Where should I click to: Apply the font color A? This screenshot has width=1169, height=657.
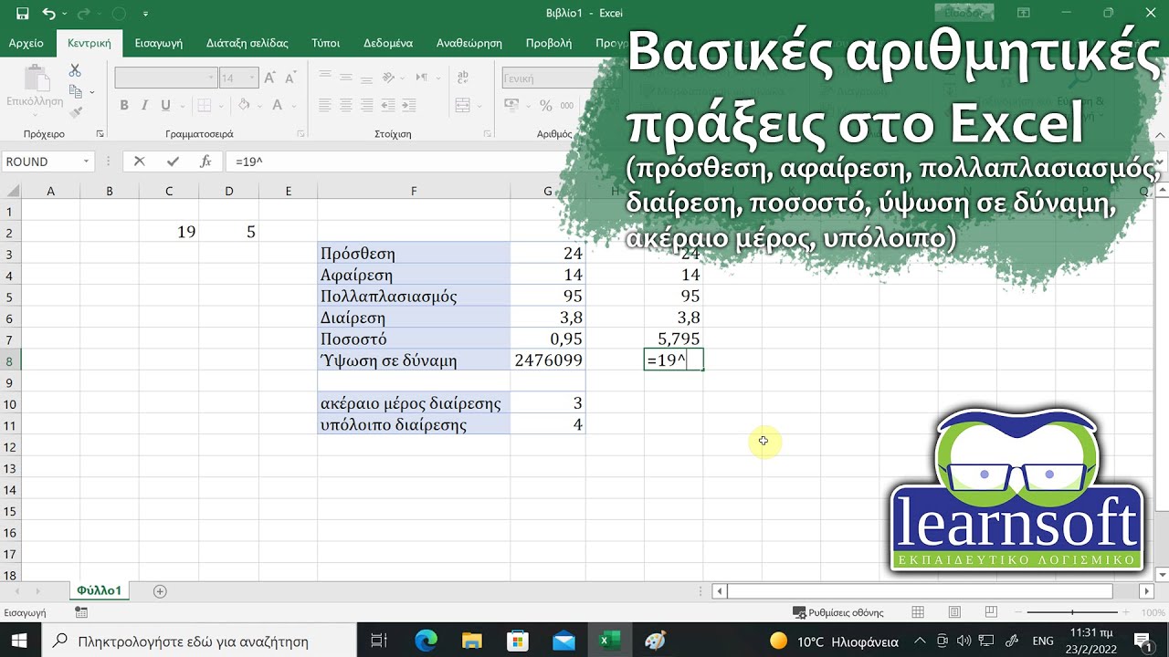(278, 105)
